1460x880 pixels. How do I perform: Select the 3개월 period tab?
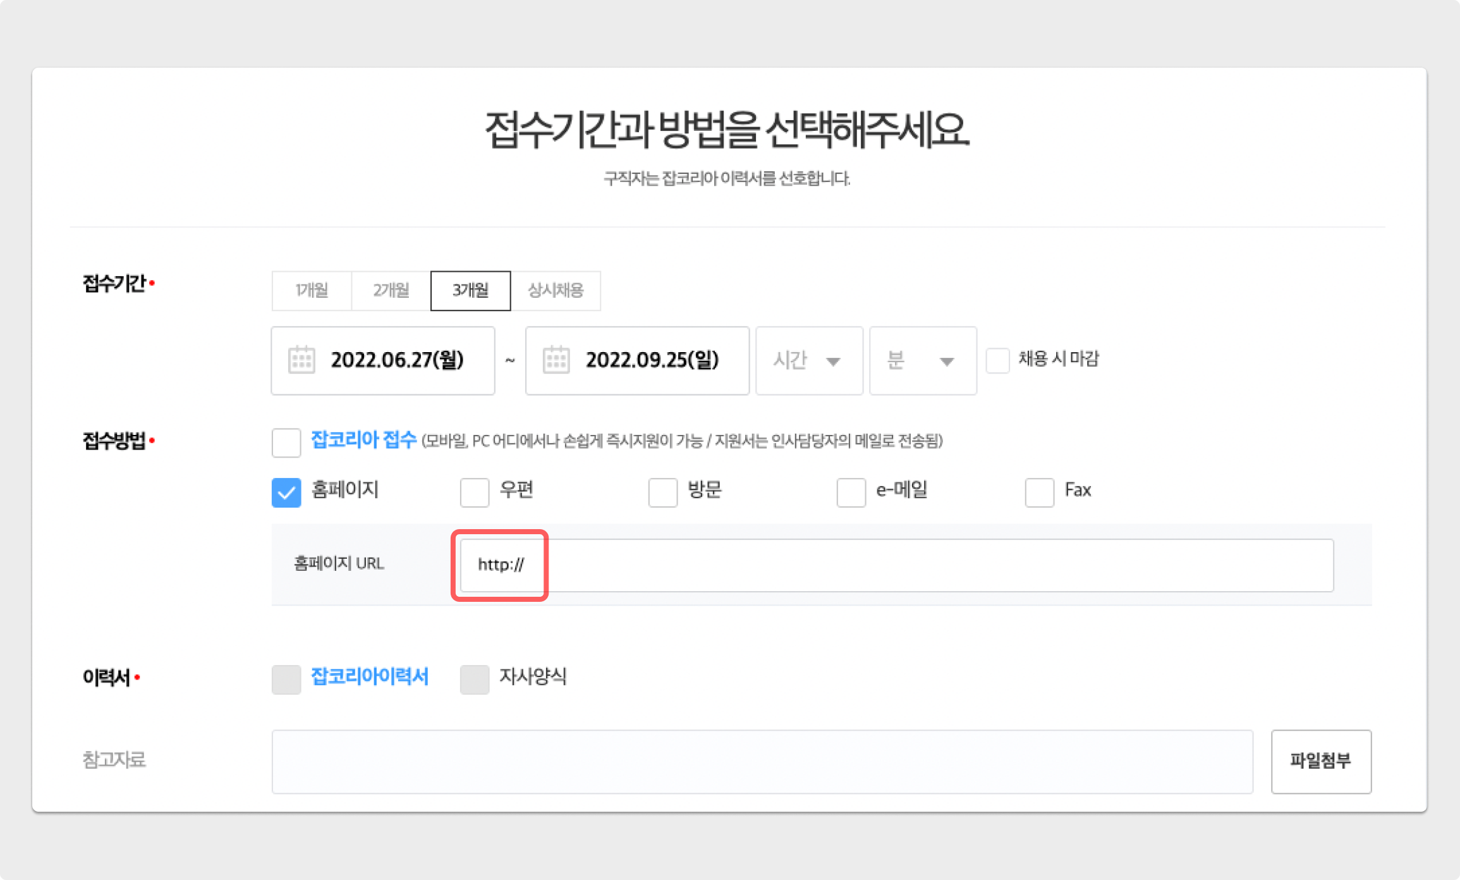[470, 291]
